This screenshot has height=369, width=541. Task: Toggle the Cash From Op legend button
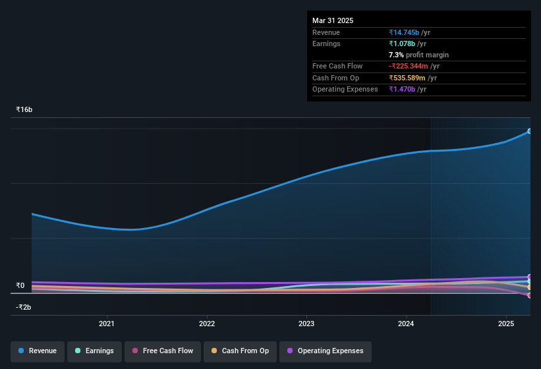pos(240,351)
